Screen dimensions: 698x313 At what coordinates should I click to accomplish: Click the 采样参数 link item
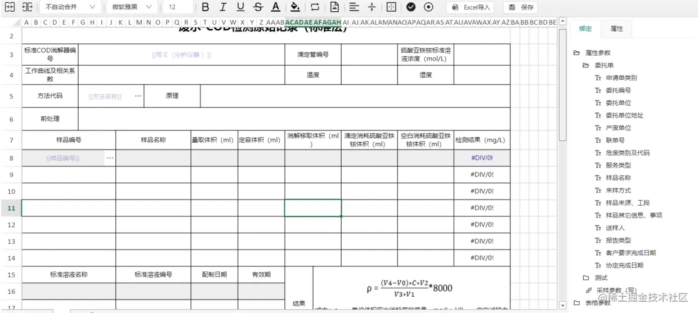pyautogui.click(x=617, y=290)
